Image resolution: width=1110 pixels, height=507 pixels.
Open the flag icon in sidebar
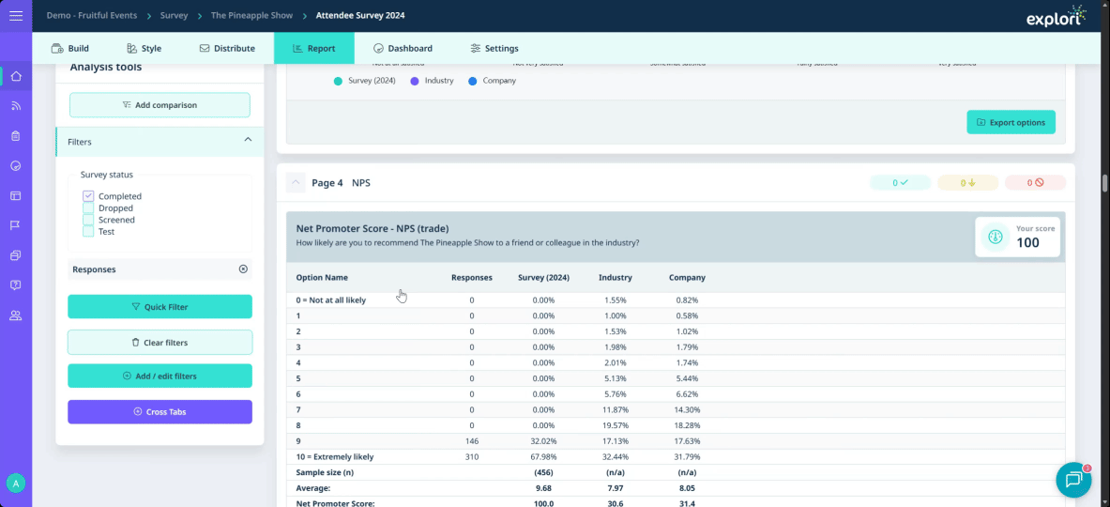point(16,225)
